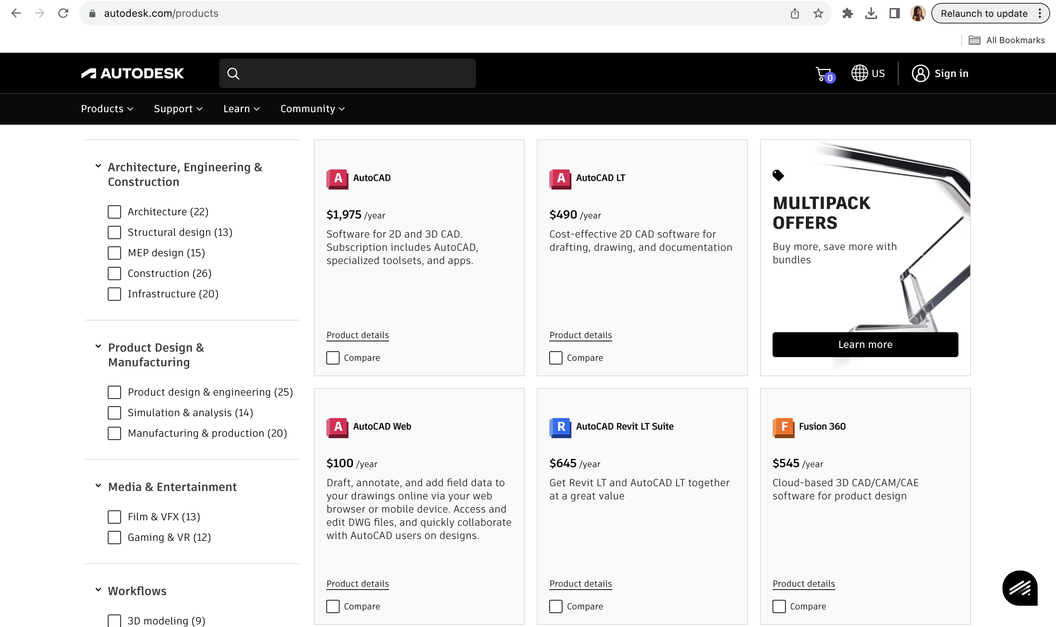Check the Structural design (13) filter
Image resolution: width=1056 pixels, height=627 pixels.
114,232
